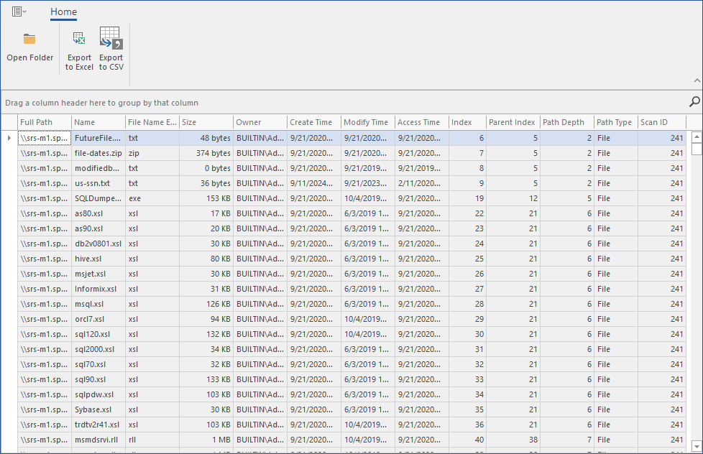Open the application menu icon
This screenshot has height=454, width=703.
click(x=19, y=11)
